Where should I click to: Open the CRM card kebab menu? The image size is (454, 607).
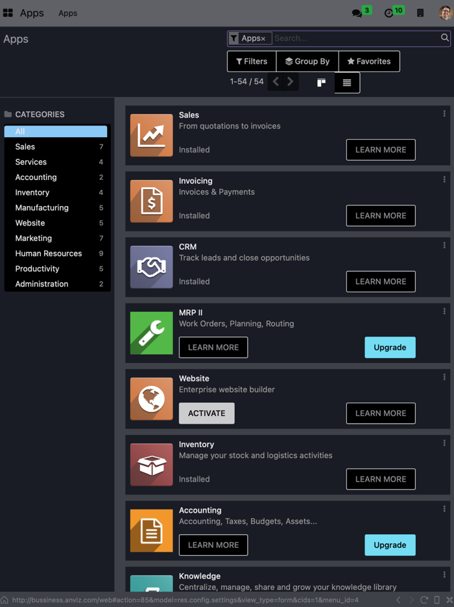click(x=444, y=245)
